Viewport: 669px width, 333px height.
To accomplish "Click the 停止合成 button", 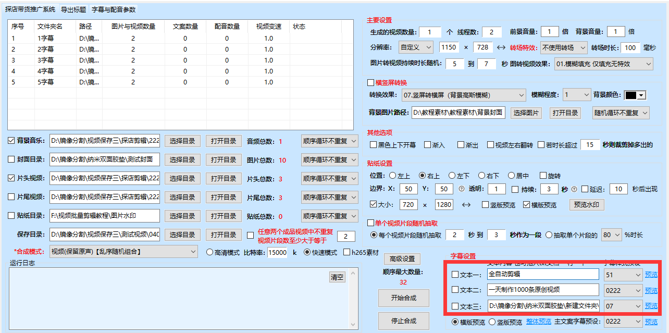I will [x=404, y=321].
